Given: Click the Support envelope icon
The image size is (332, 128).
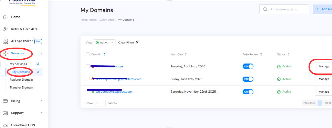Looking at the screenshot, I should click(5, 113).
